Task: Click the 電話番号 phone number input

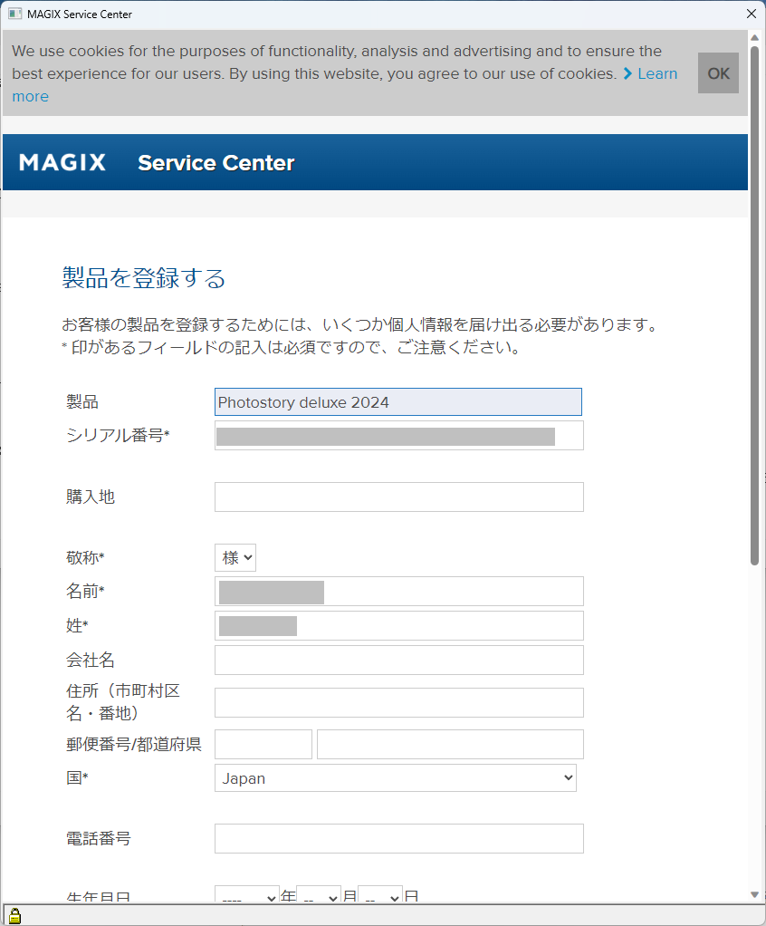Action: tap(399, 839)
